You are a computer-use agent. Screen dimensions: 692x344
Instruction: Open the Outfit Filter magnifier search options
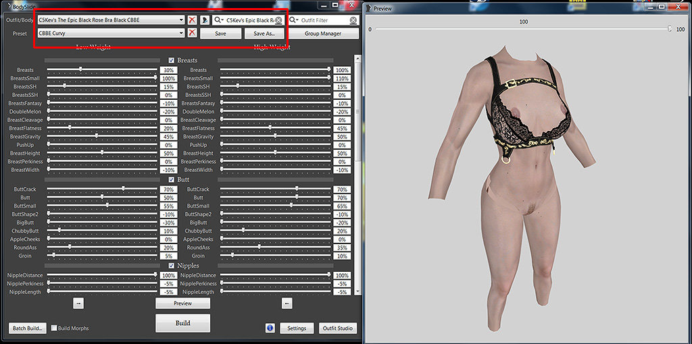293,20
